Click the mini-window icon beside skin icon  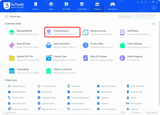142,2
